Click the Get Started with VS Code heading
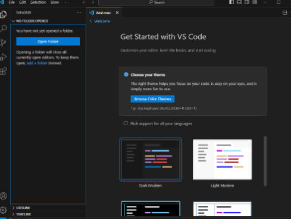 pyautogui.click(x=163, y=37)
